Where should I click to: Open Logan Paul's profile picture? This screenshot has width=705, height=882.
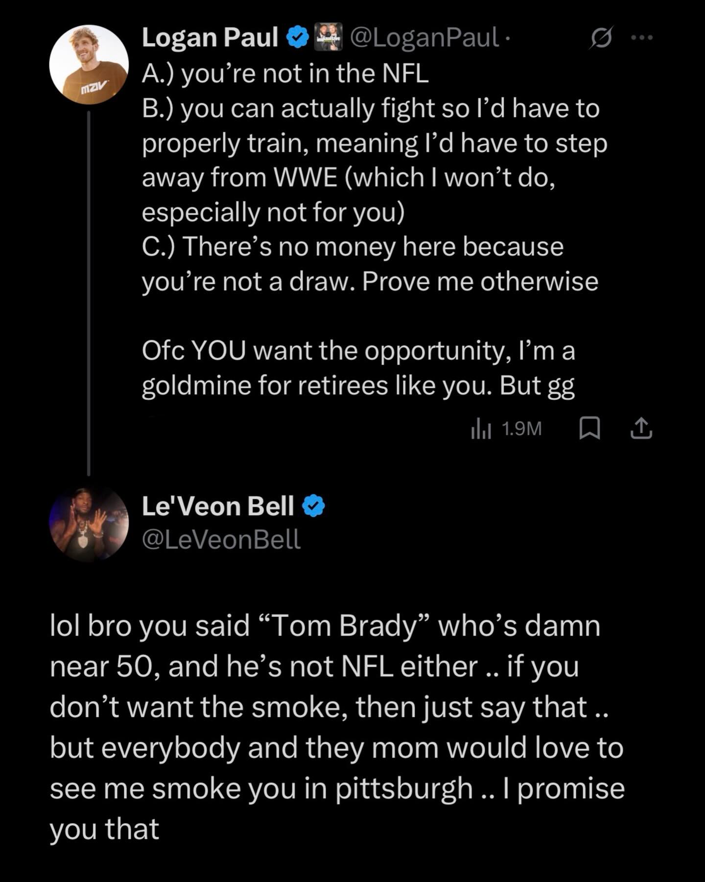(89, 64)
